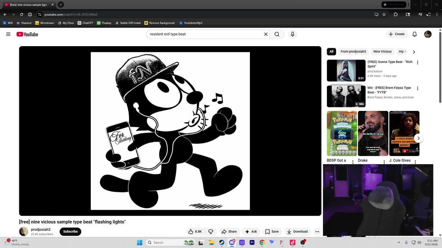Save video to a playlist
This screenshot has width=442, height=248.
pyautogui.click(x=272, y=231)
